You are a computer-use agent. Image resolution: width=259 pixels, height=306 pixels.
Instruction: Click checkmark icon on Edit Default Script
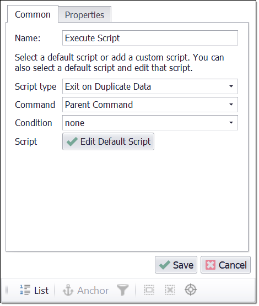pyautogui.click(x=72, y=141)
